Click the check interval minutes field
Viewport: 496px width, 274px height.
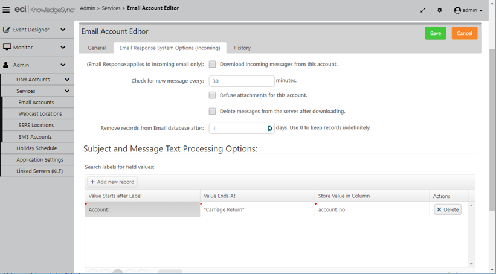[242, 81]
